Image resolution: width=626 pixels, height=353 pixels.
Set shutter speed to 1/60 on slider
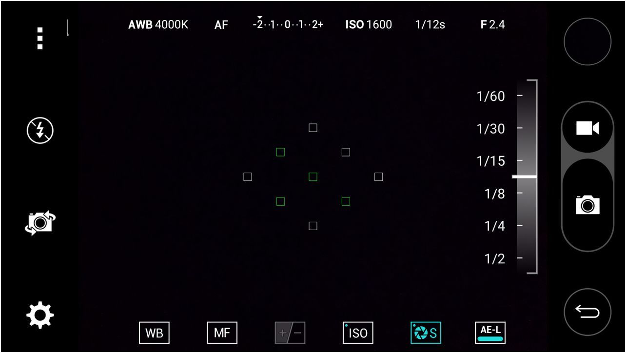(520, 96)
